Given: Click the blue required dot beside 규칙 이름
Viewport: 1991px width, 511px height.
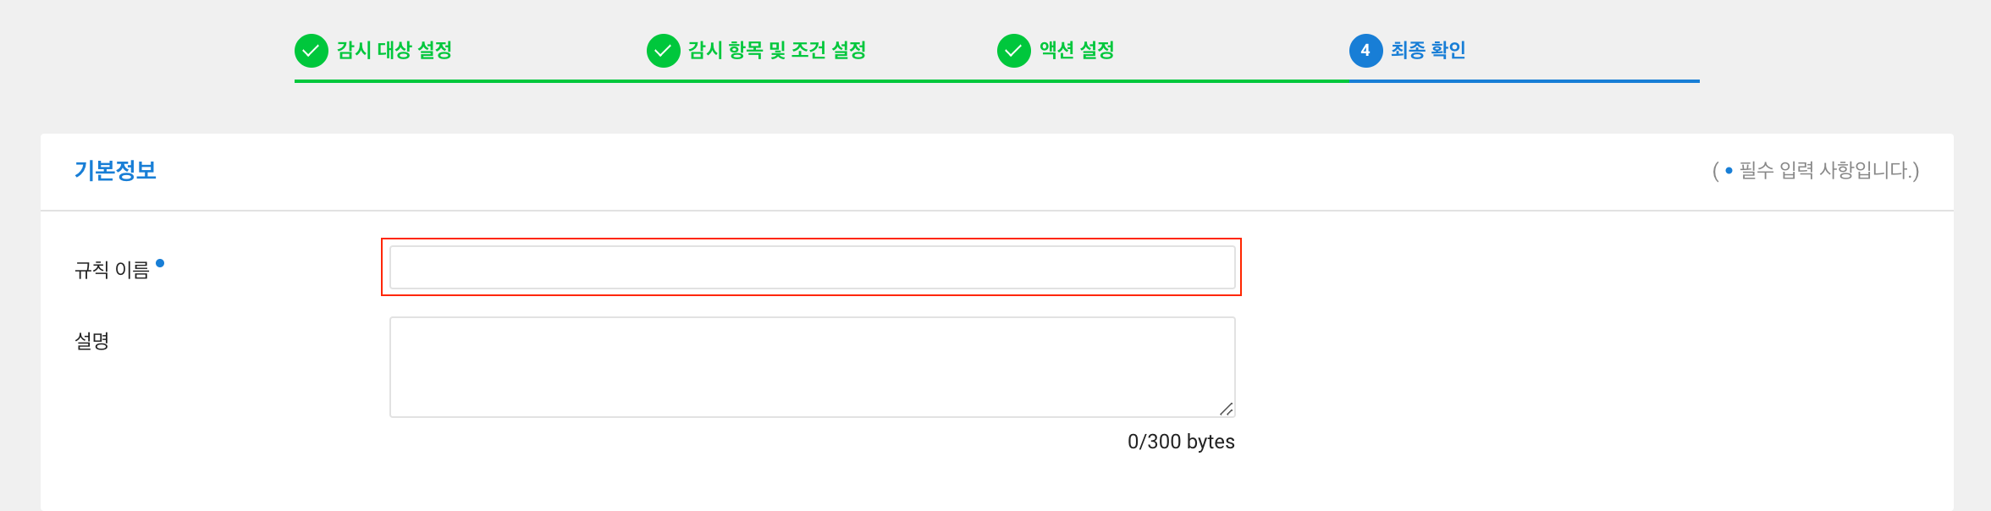Looking at the screenshot, I should 160,263.
